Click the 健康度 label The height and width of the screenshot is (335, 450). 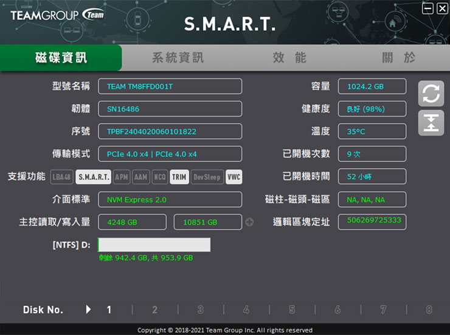point(316,109)
